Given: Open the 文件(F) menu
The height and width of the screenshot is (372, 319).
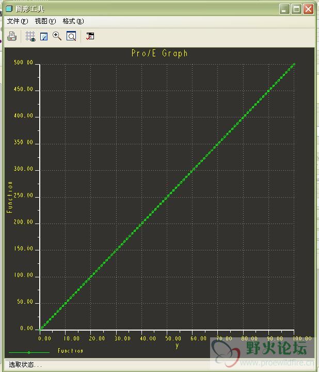Looking at the screenshot, I should [x=18, y=21].
